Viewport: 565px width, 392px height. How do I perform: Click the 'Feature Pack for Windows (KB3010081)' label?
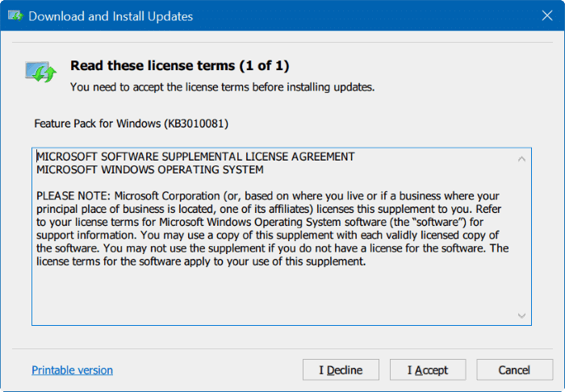[x=131, y=123]
